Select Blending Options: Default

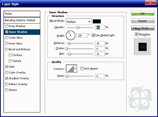coord(22,20)
